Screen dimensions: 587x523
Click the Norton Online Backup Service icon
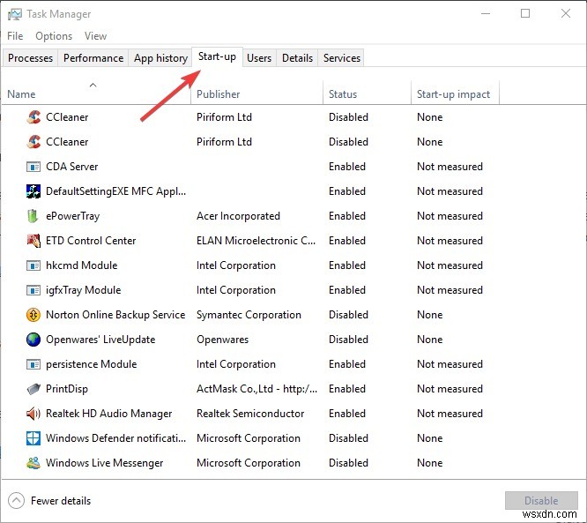[33, 315]
